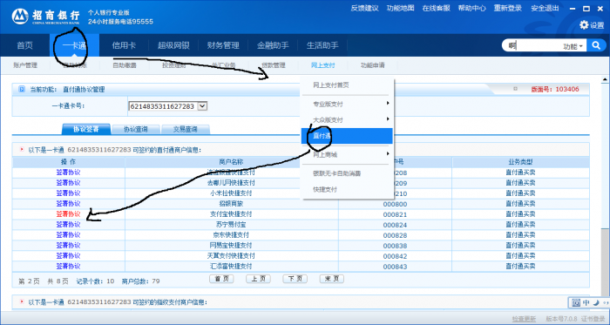
Task: Click 签署协议 for 去哪儿网快捷支付
Action: pyautogui.click(x=69, y=183)
